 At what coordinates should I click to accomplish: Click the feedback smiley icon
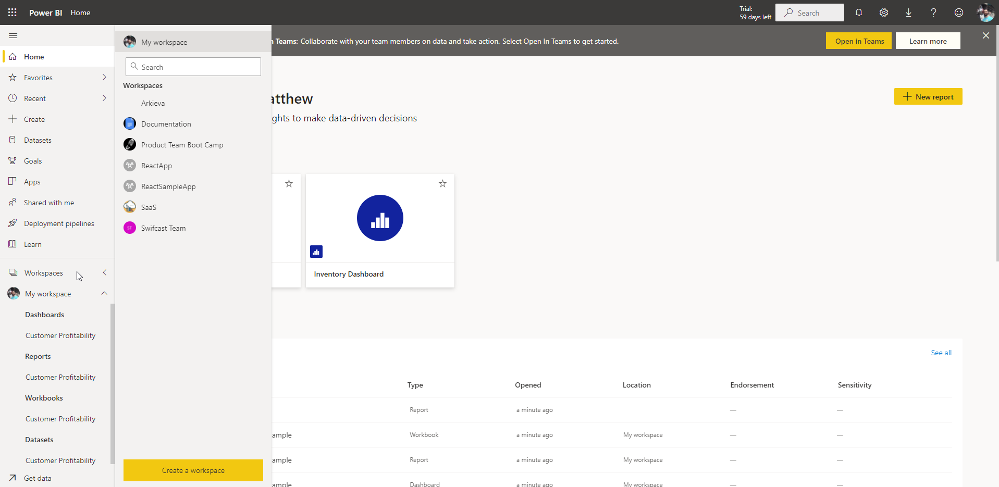click(959, 13)
